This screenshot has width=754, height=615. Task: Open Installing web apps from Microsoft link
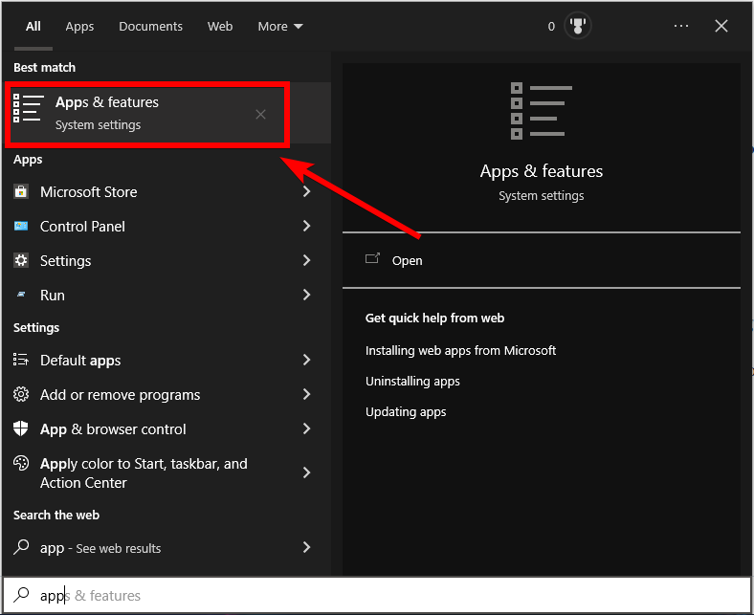pos(460,350)
